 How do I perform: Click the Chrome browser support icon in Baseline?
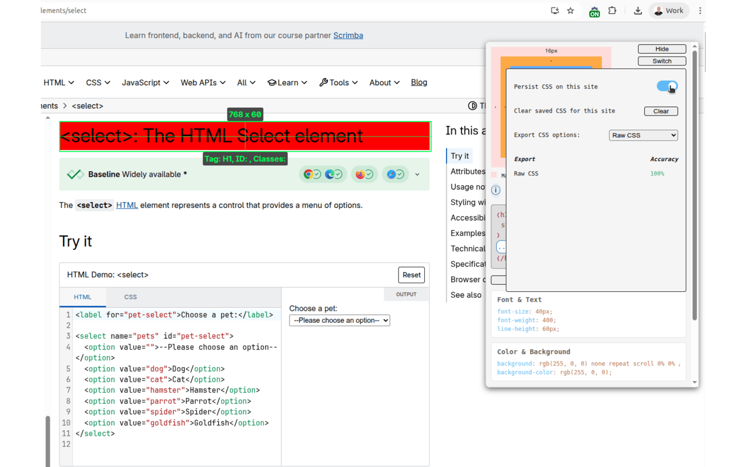pos(308,173)
